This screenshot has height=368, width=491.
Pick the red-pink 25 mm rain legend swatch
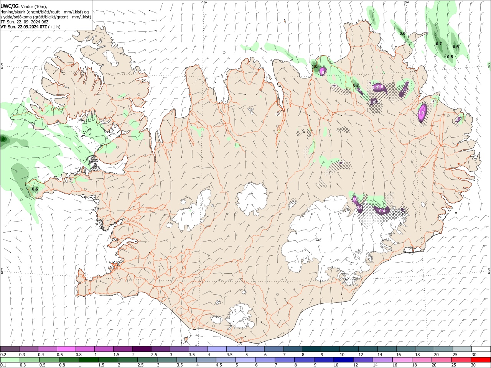click(x=461, y=360)
